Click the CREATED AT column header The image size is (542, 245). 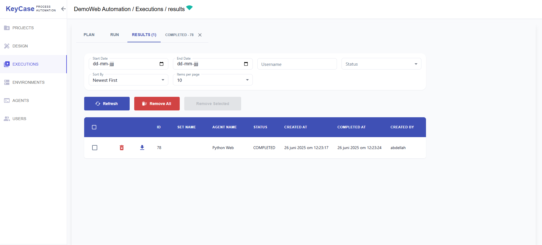click(x=296, y=127)
